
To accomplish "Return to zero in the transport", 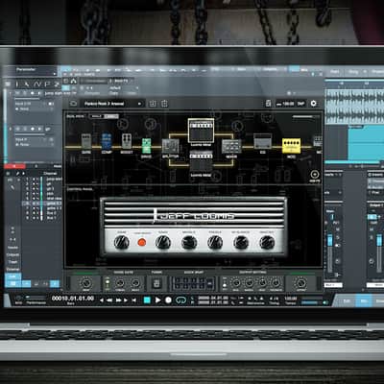I will (134, 300).
